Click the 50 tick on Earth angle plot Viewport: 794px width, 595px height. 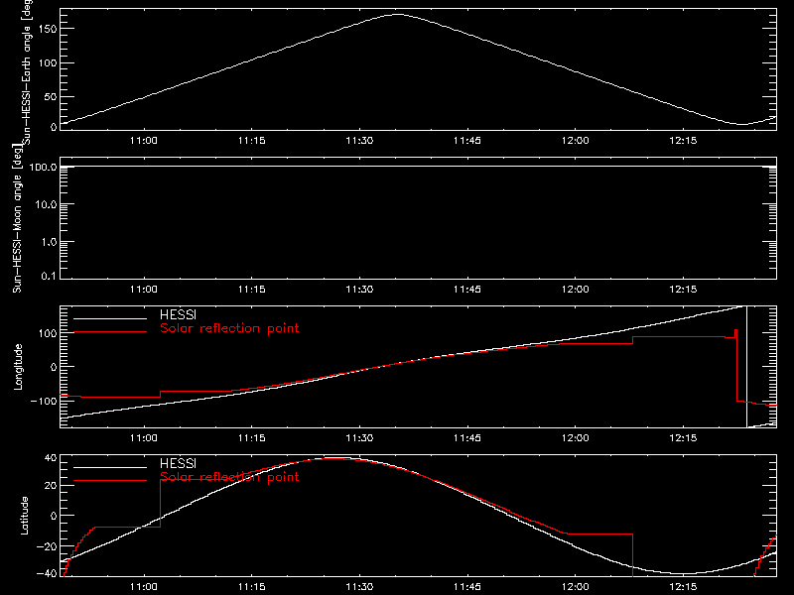[51, 96]
